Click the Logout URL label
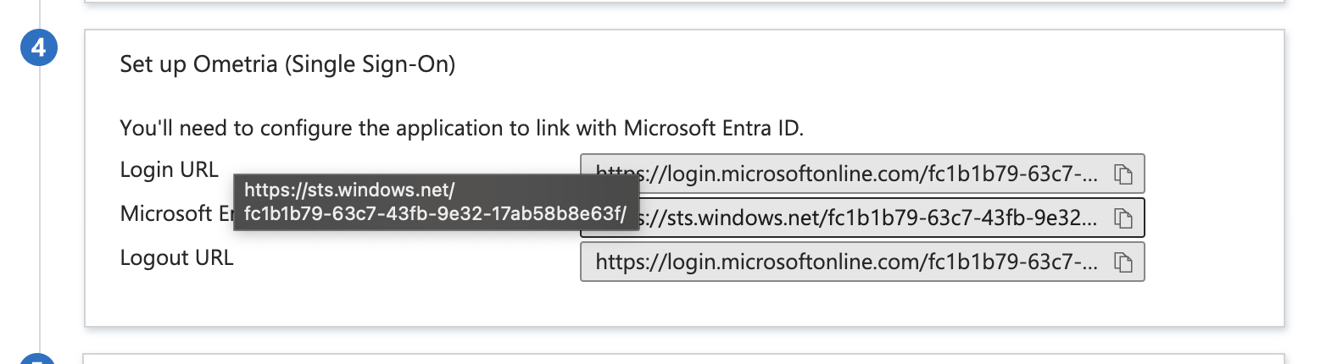The height and width of the screenshot is (364, 1326). (176, 257)
